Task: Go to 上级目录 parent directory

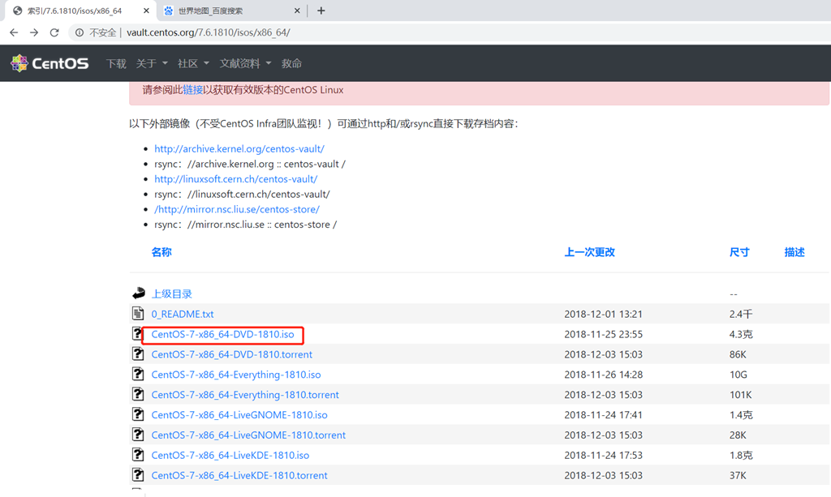Action: click(x=172, y=293)
